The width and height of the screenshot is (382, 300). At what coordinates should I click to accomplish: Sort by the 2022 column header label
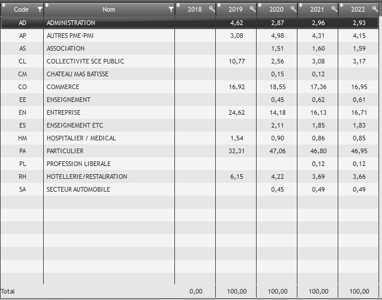coord(359,9)
